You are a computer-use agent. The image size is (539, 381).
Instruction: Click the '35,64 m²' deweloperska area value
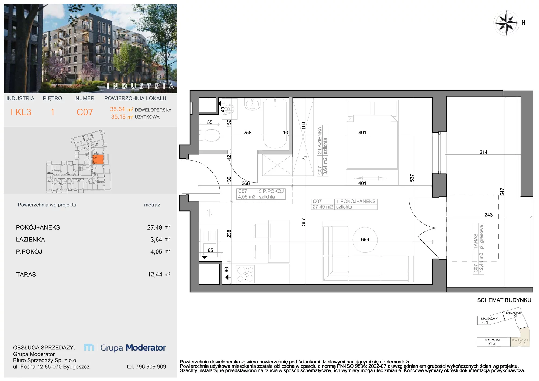[122, 109]
